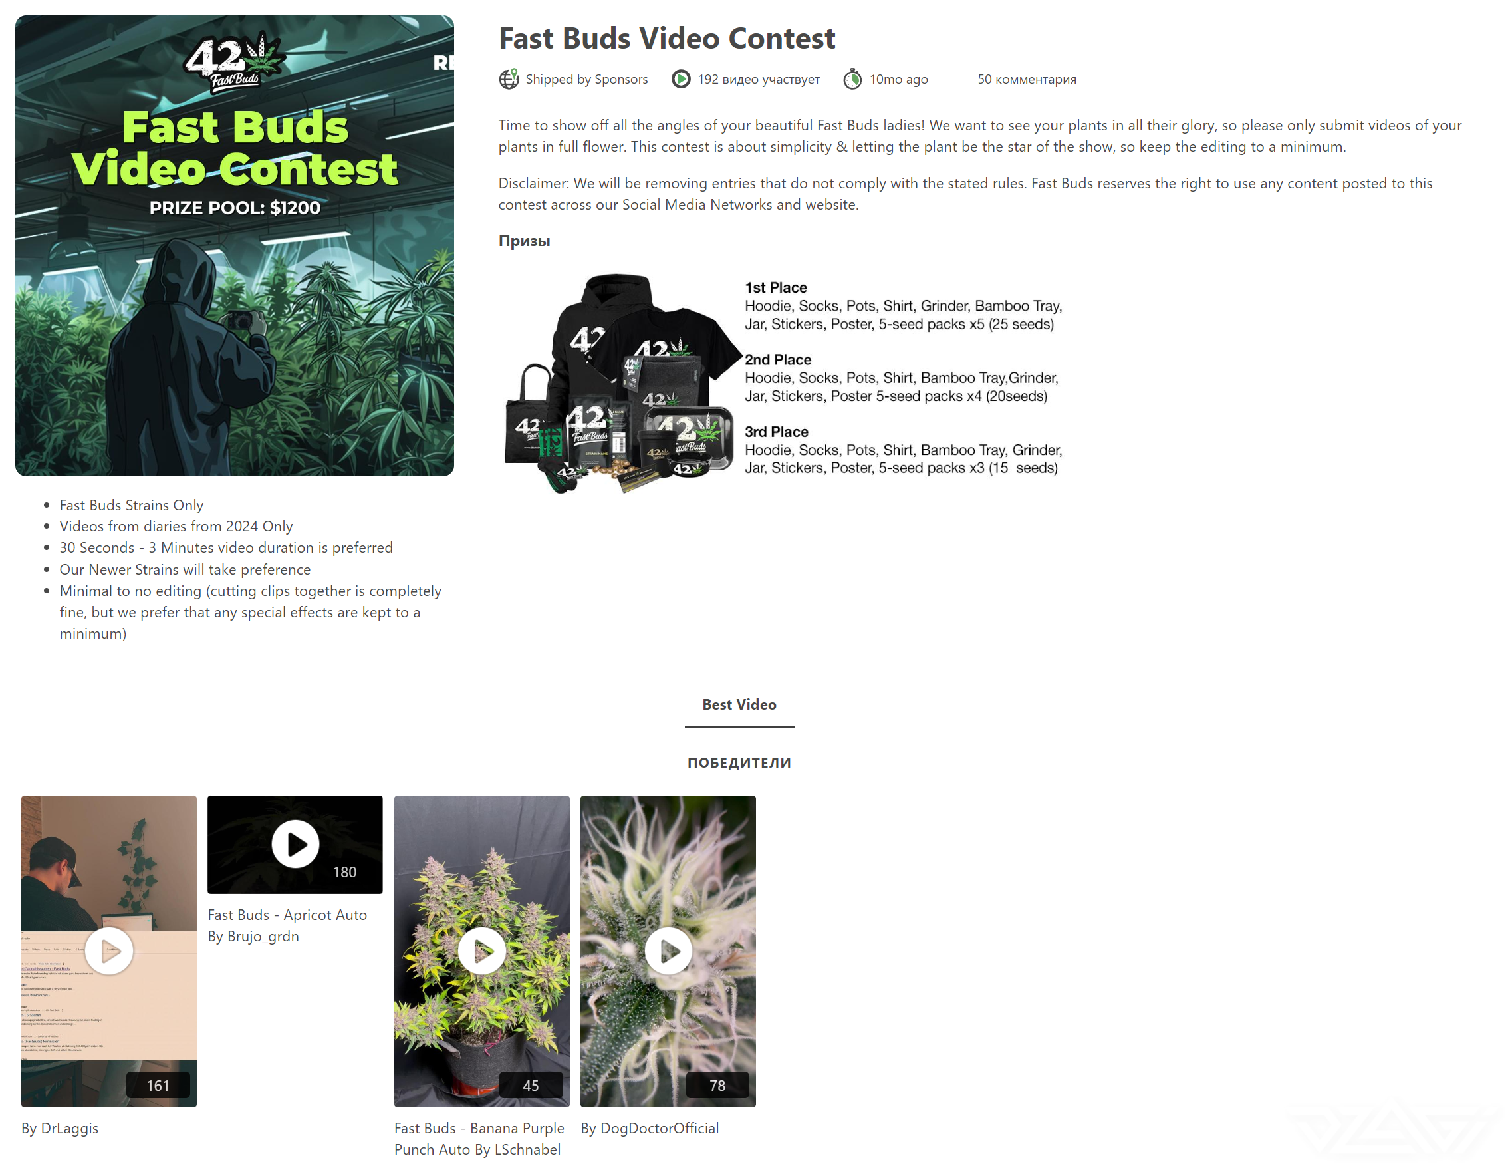Click the Shipped by Sponsors label

click(x=587, y=80)
